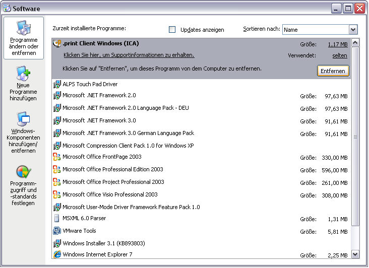Click the .NET Framework 2.0 Language Pack DEU icon
This screenshot has width=369, height=268.
57,108
